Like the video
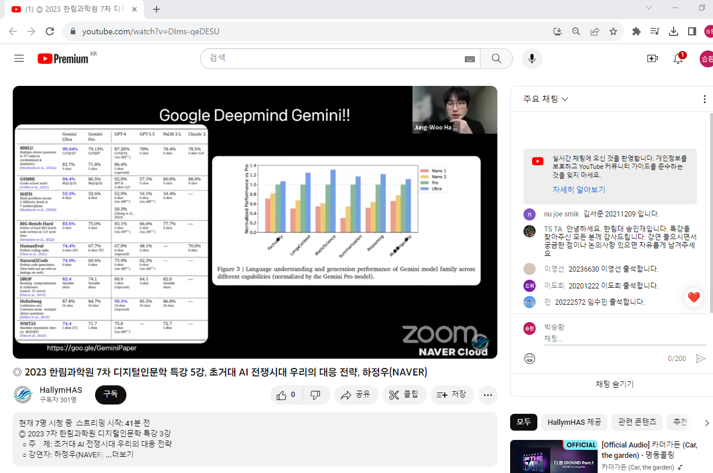 pos(287,395)
